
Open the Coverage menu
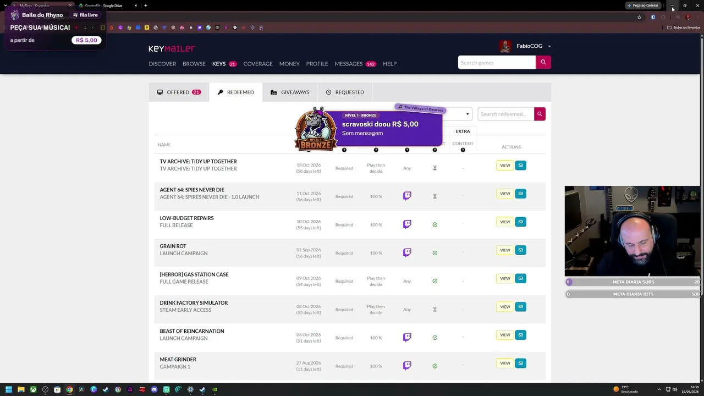pyautogui.click(x=258, y=64)
